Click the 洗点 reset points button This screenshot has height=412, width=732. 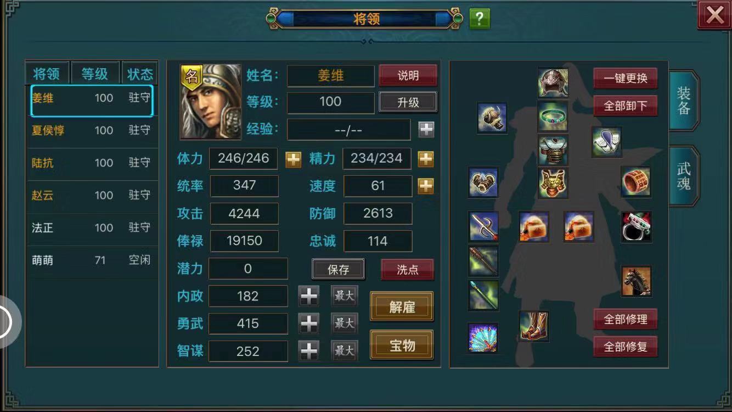pos(408,270)
